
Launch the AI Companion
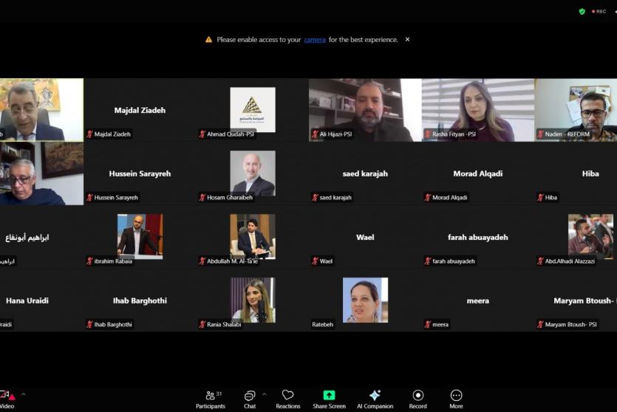point(375,399)
